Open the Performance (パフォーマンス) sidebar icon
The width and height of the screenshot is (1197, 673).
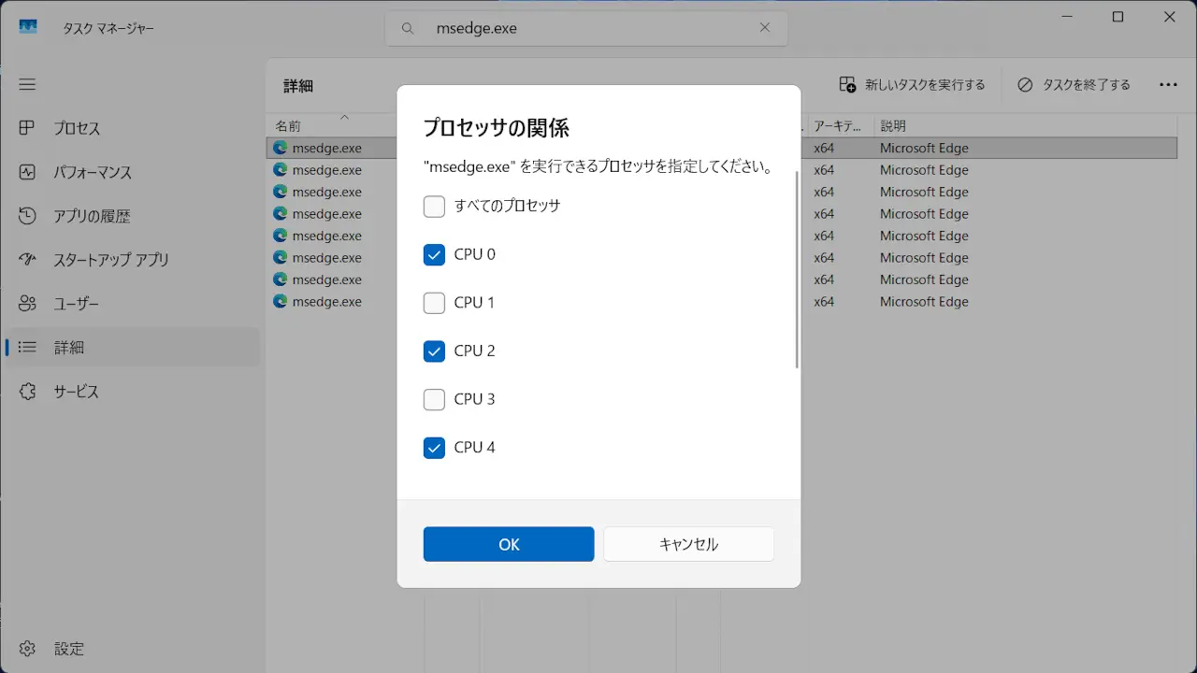27,172
